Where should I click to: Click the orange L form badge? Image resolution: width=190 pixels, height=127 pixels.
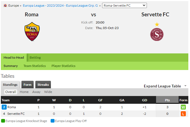183,114
